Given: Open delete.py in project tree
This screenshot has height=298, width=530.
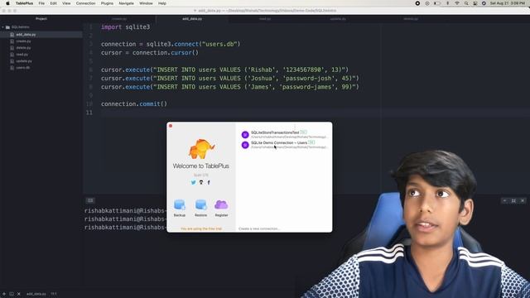Looking at the screenshot, I should (23, 48).
